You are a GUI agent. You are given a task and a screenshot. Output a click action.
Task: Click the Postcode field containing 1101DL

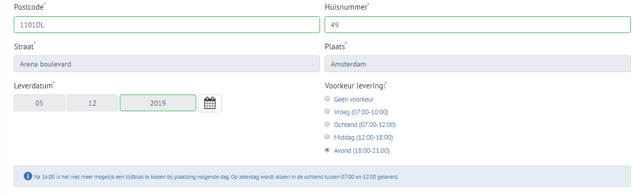click(167, 24)
